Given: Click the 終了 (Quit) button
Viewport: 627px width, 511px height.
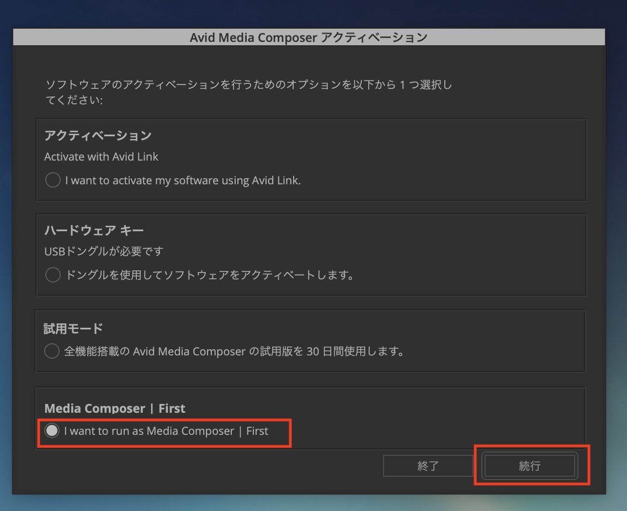Looking at the screenshot, I should (x=428, y=466).
